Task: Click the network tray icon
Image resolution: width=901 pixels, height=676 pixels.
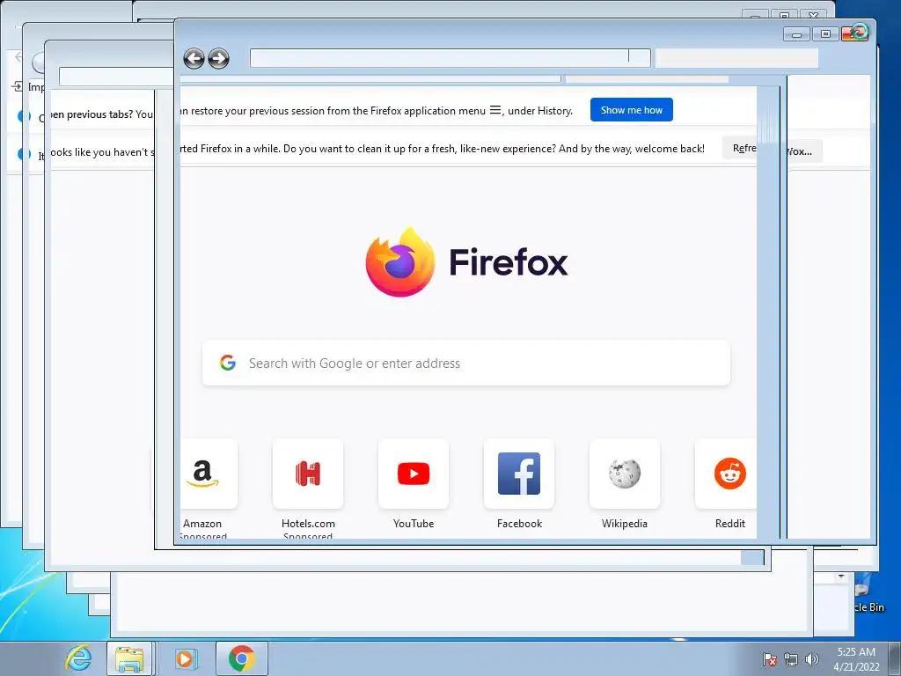Action: (x=791, y=659)
